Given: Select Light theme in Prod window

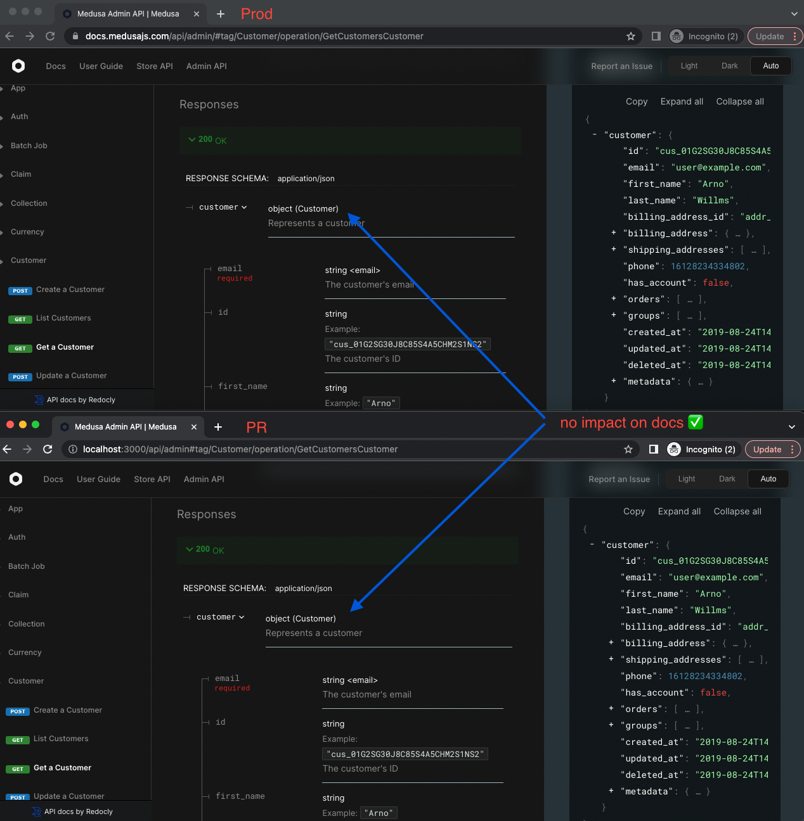Looking at the screenshot, I should coord(689,66).
